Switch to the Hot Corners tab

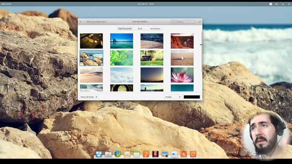[x=155, y=29]
